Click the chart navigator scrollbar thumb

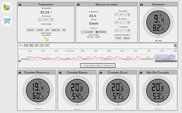tap(165, 61)
